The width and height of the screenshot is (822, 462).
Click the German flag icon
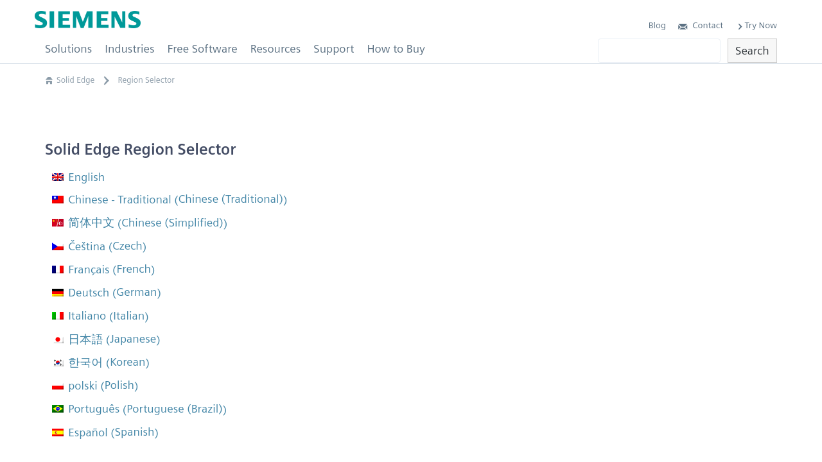58,293
